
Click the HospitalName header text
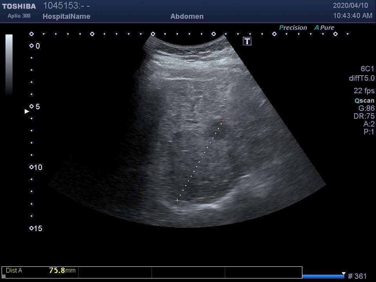[x=67, y=16]
